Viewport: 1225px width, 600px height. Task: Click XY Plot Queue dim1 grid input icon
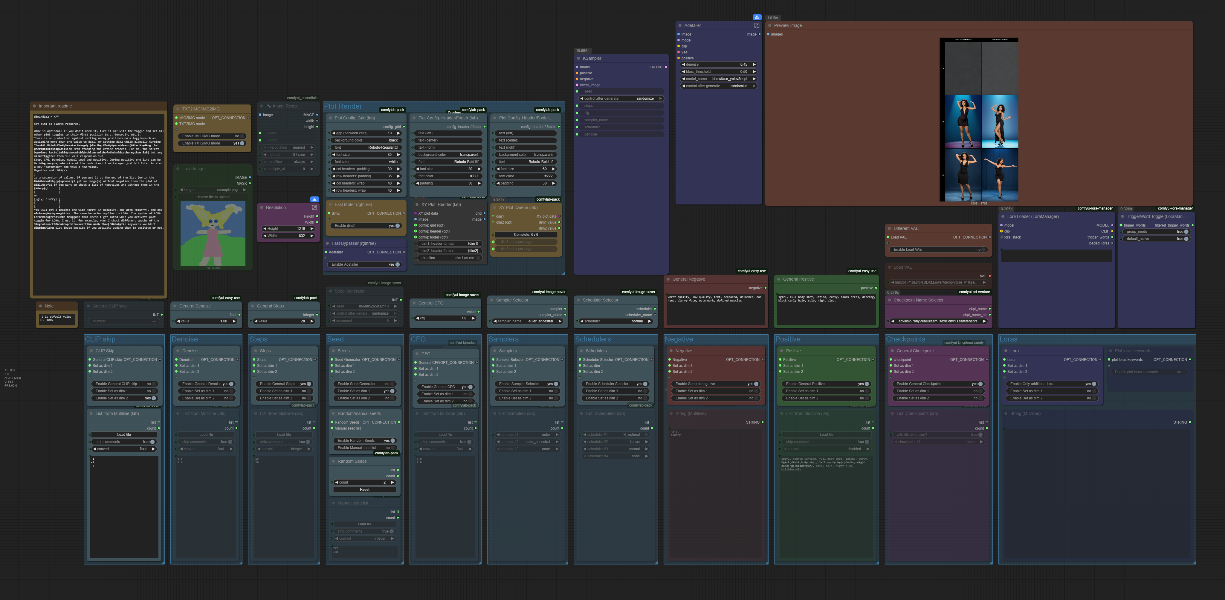(493, 217)
